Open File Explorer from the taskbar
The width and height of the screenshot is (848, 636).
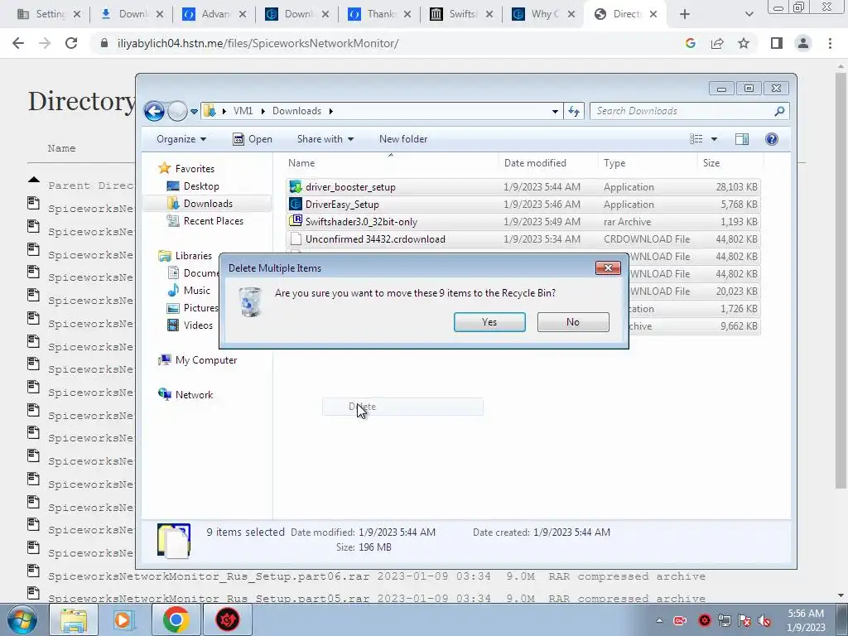(74, 619)
